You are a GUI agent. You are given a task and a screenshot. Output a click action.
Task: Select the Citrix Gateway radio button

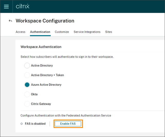27,104
